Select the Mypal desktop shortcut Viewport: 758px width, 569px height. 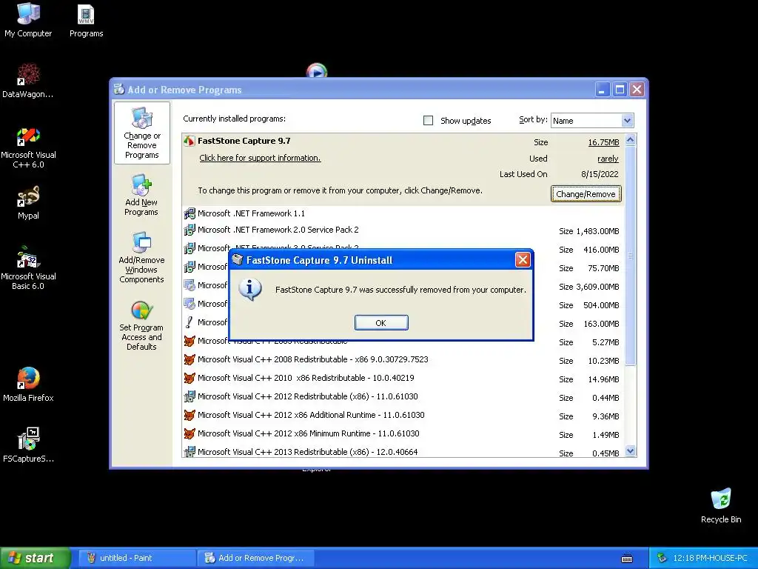coord(28,203)
